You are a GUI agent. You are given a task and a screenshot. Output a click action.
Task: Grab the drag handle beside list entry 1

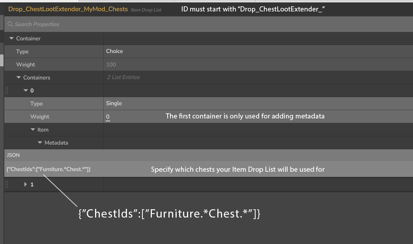[x=6, y=184]
